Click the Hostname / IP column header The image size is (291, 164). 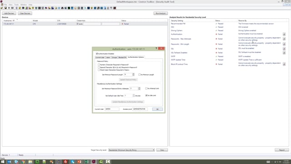click(9, 20)
